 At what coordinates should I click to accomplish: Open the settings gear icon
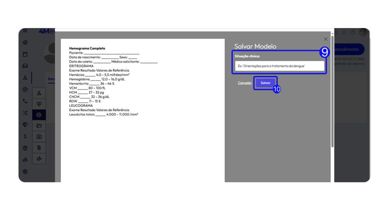coord(25,172)
